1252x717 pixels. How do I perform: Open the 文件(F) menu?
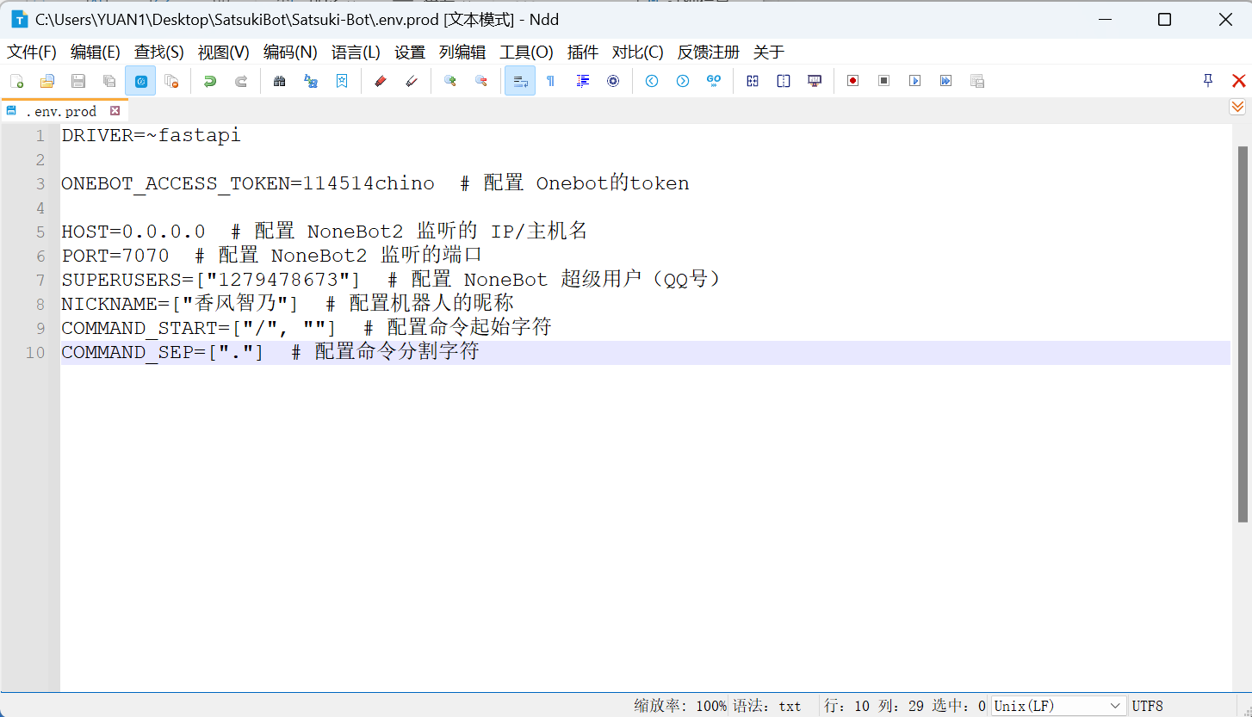coord(32,52)
